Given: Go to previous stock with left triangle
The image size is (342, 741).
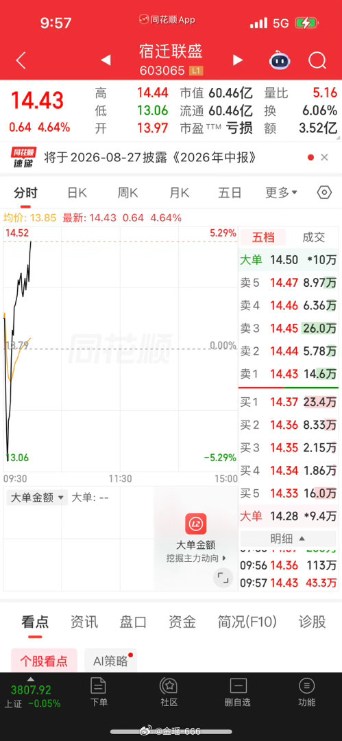Looking at the screenshot, I should pos(106,60).
